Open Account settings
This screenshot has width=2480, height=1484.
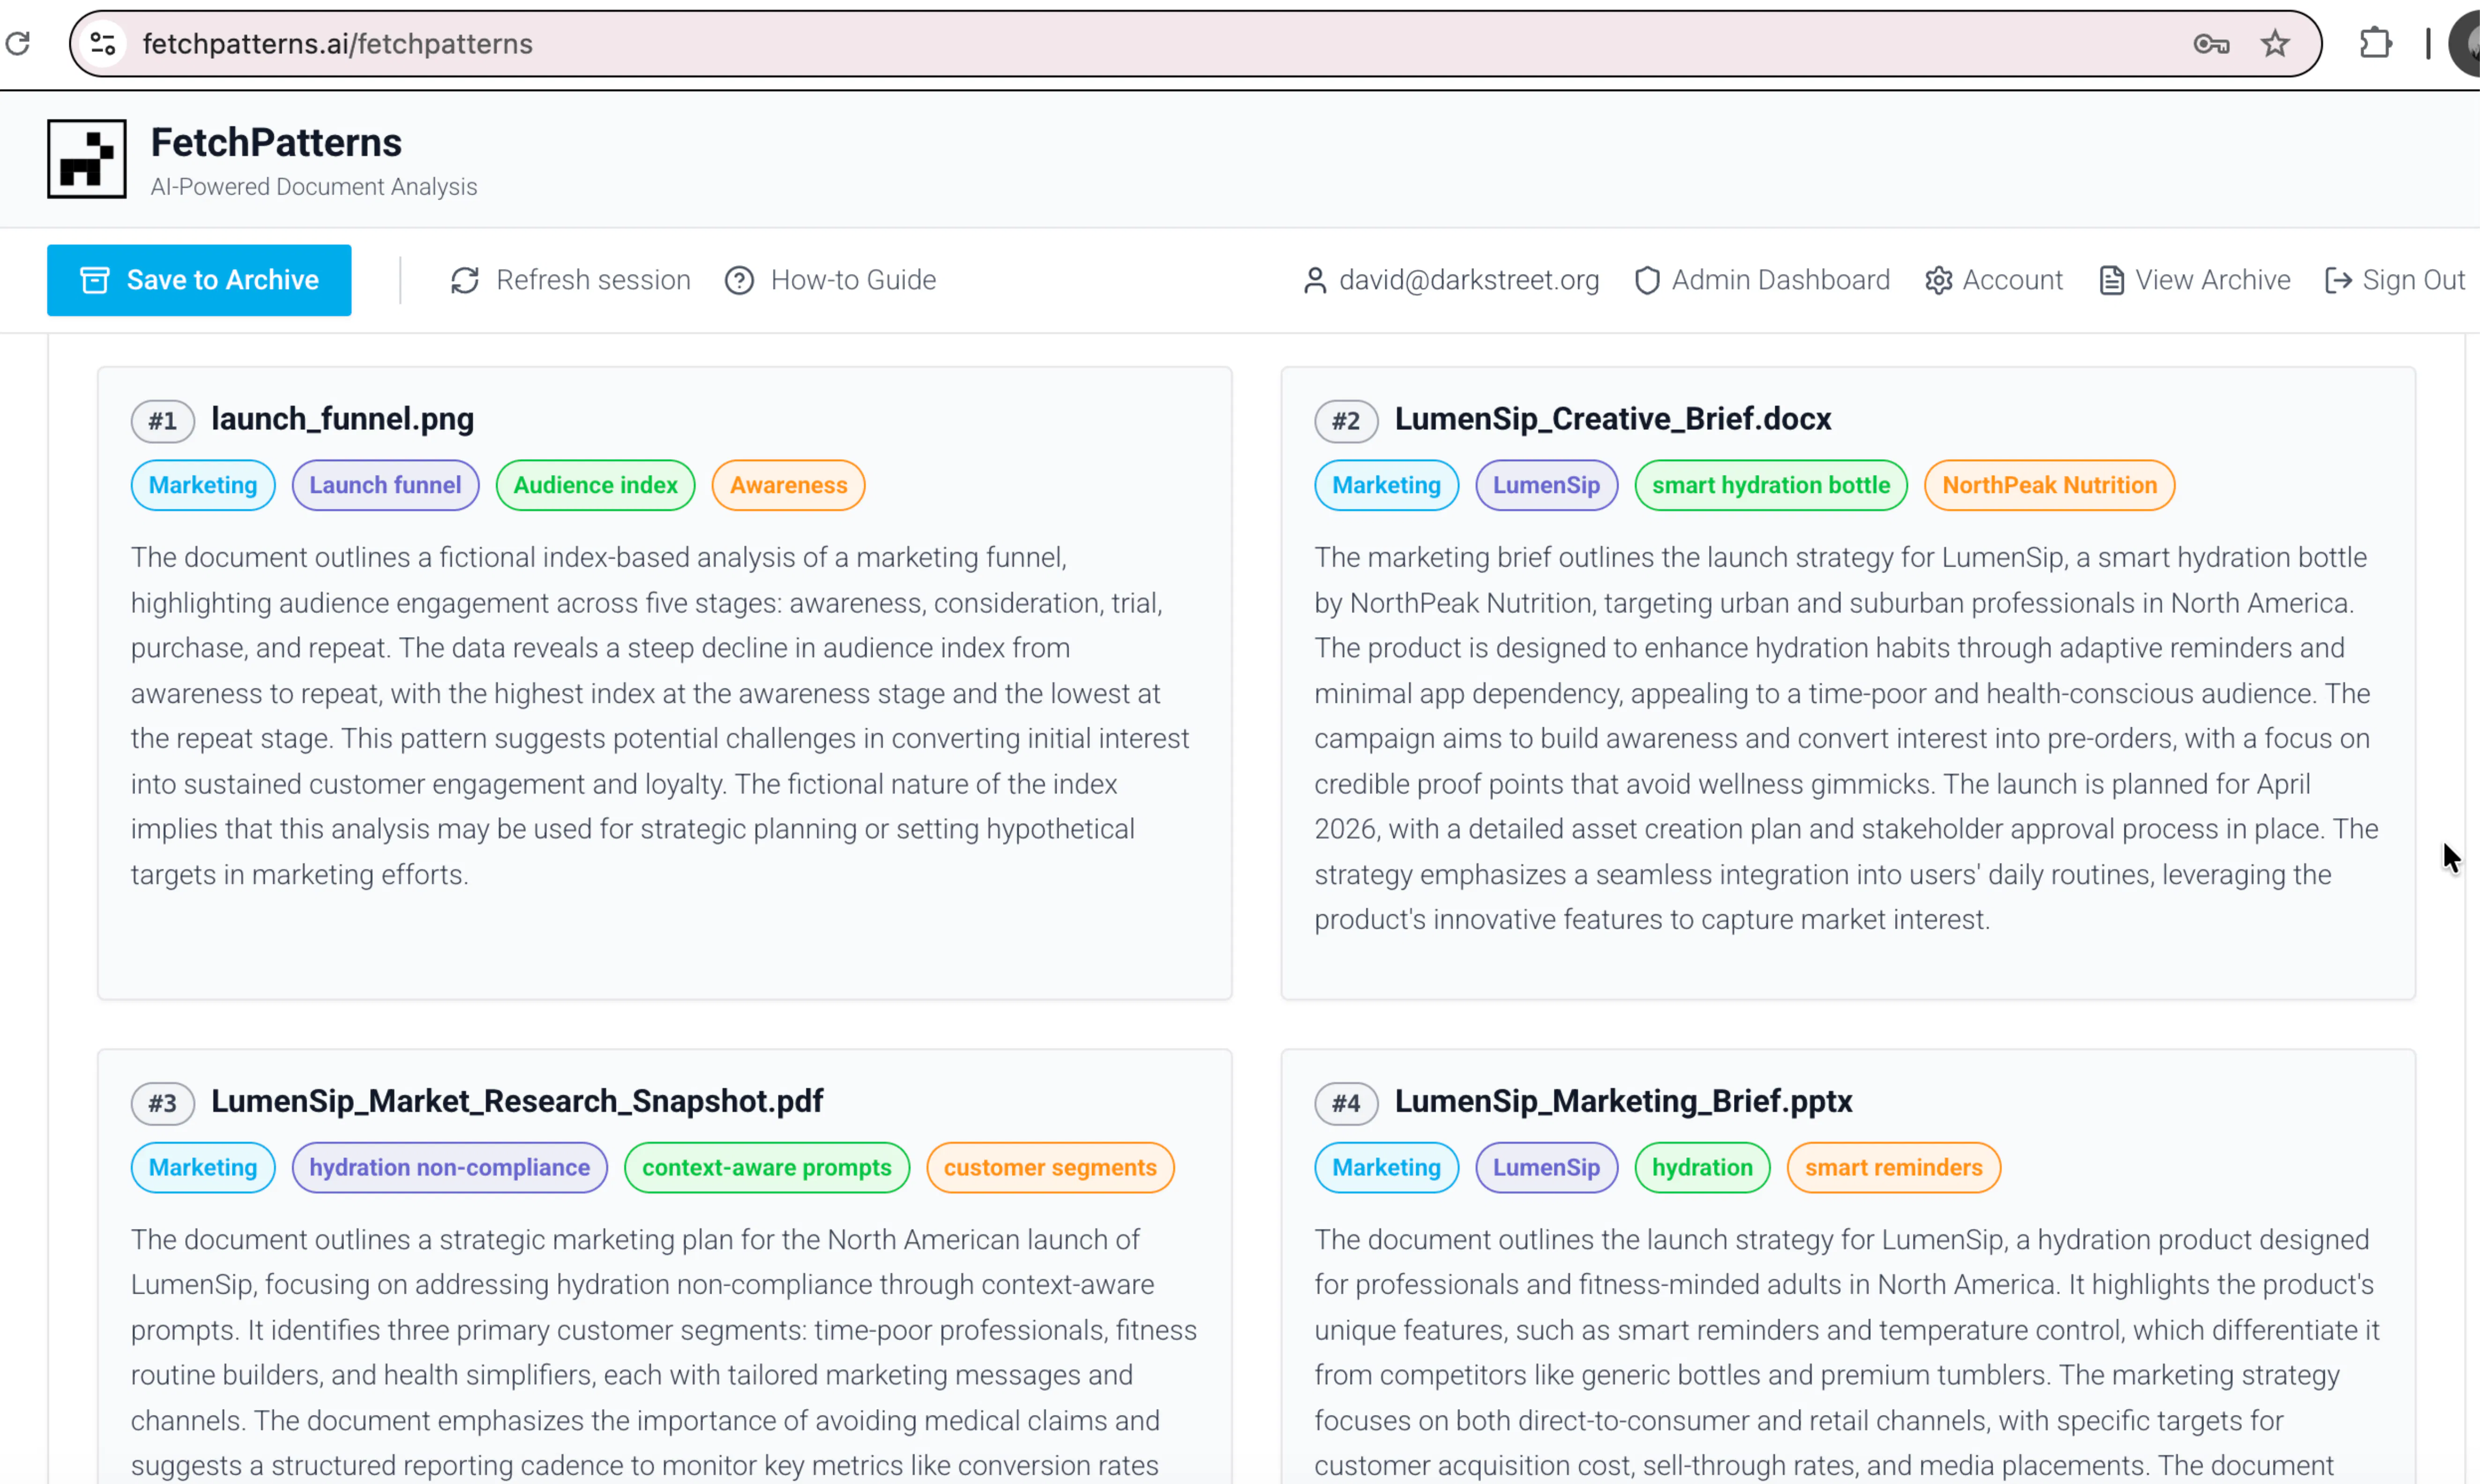click(x=1994, y=280)
